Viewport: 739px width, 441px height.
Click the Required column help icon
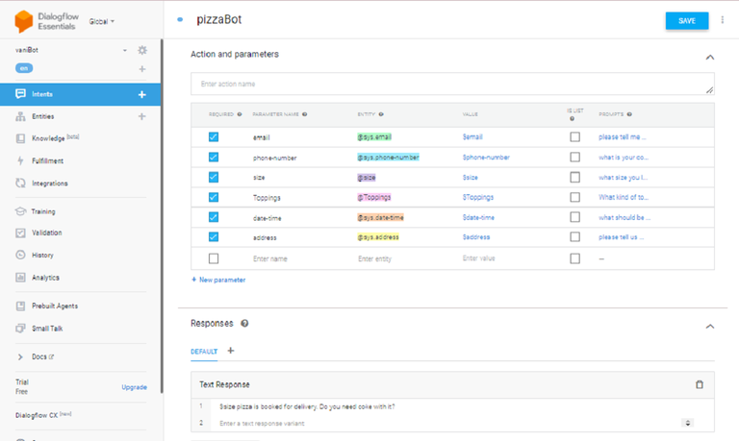[x=240, y=114]
